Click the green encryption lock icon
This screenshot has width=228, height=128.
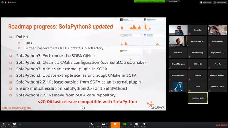(6, 2)
